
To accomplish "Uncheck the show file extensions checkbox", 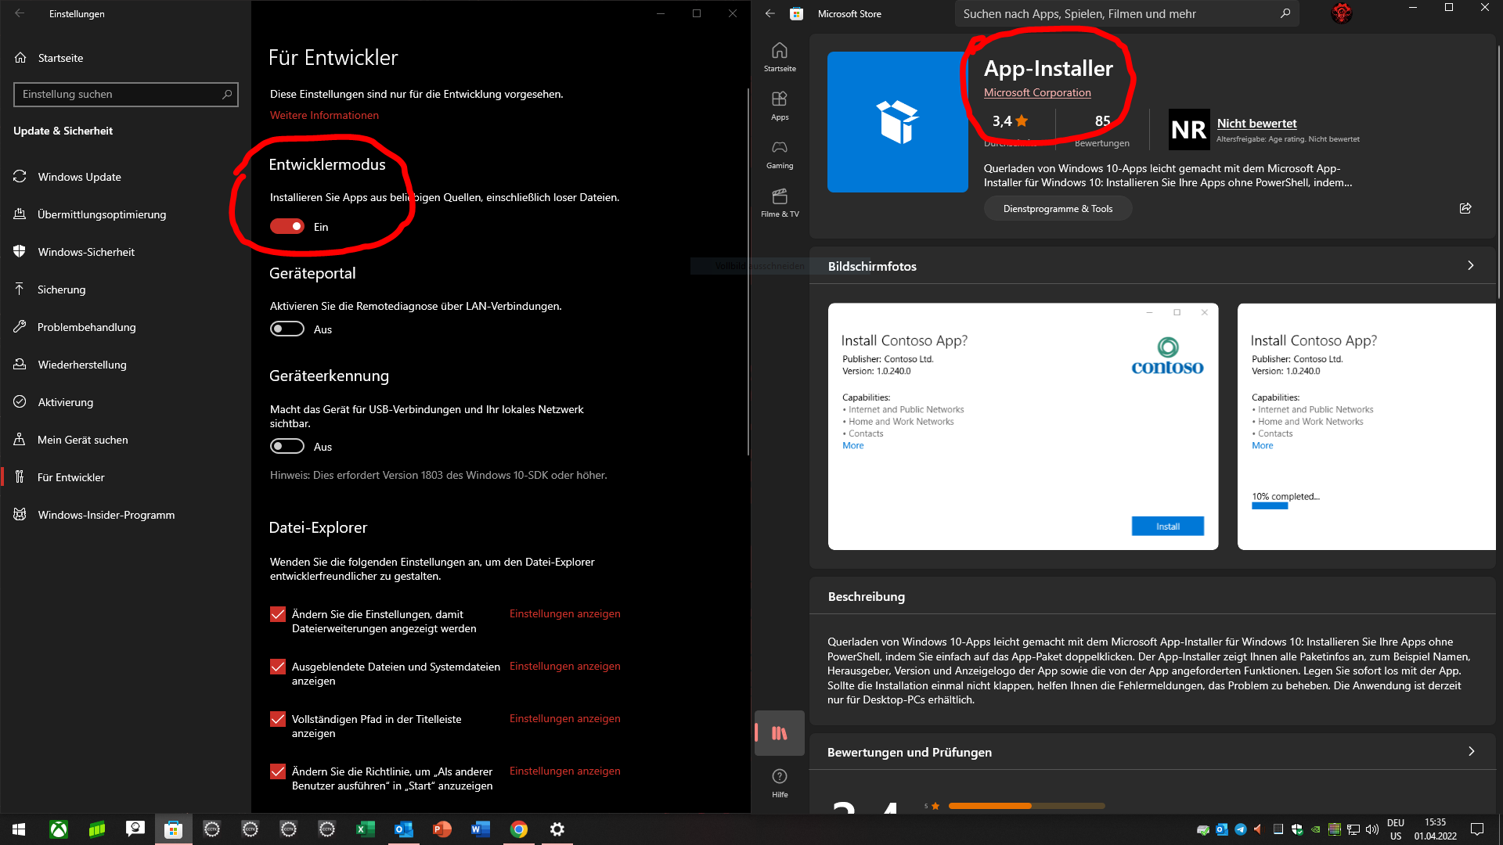I will click(278, 614).
